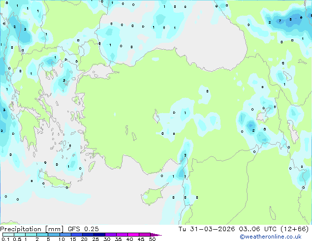Click the '35' legend scale label
Image resolution: width=312 pixels, height=241 pixels.
(118, 239)
